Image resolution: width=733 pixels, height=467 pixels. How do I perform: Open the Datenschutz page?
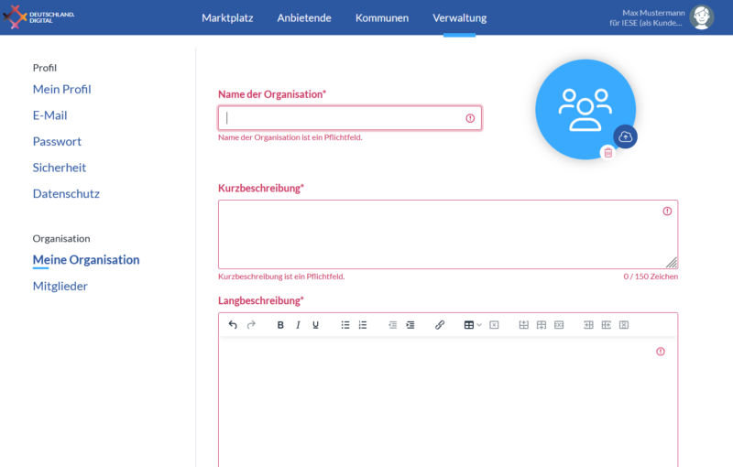(66, 194)
